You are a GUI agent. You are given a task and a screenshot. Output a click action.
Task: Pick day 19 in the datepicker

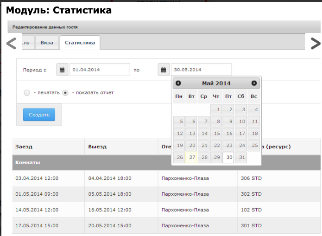[x=179, y=145]
